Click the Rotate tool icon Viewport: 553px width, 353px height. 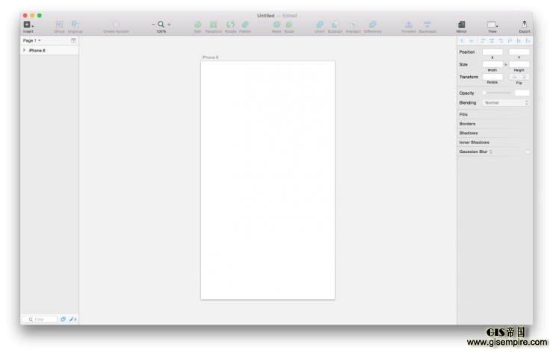pos(230,25)
